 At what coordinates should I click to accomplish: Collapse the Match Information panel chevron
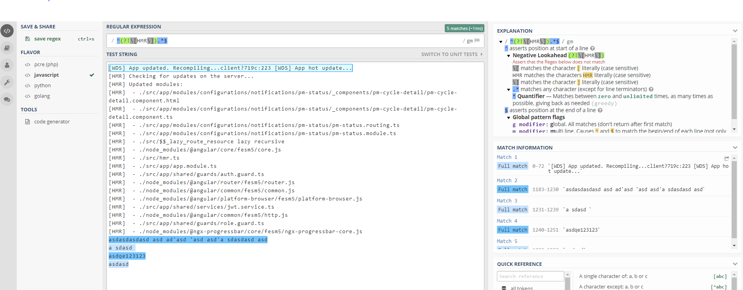coord(735,148)
